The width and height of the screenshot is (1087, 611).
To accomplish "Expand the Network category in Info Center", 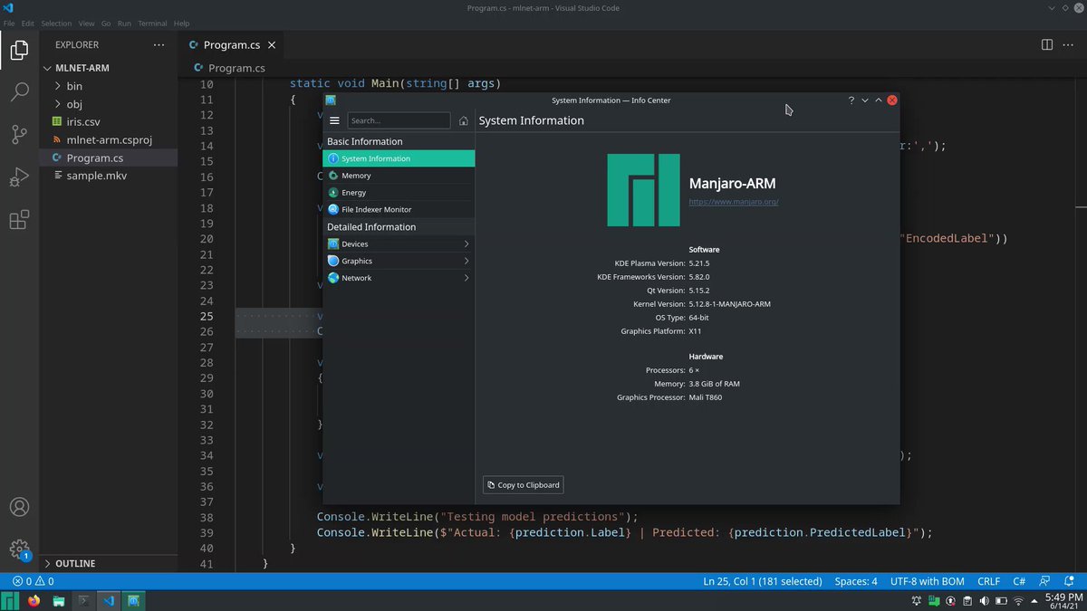I will tap(399, 278).
